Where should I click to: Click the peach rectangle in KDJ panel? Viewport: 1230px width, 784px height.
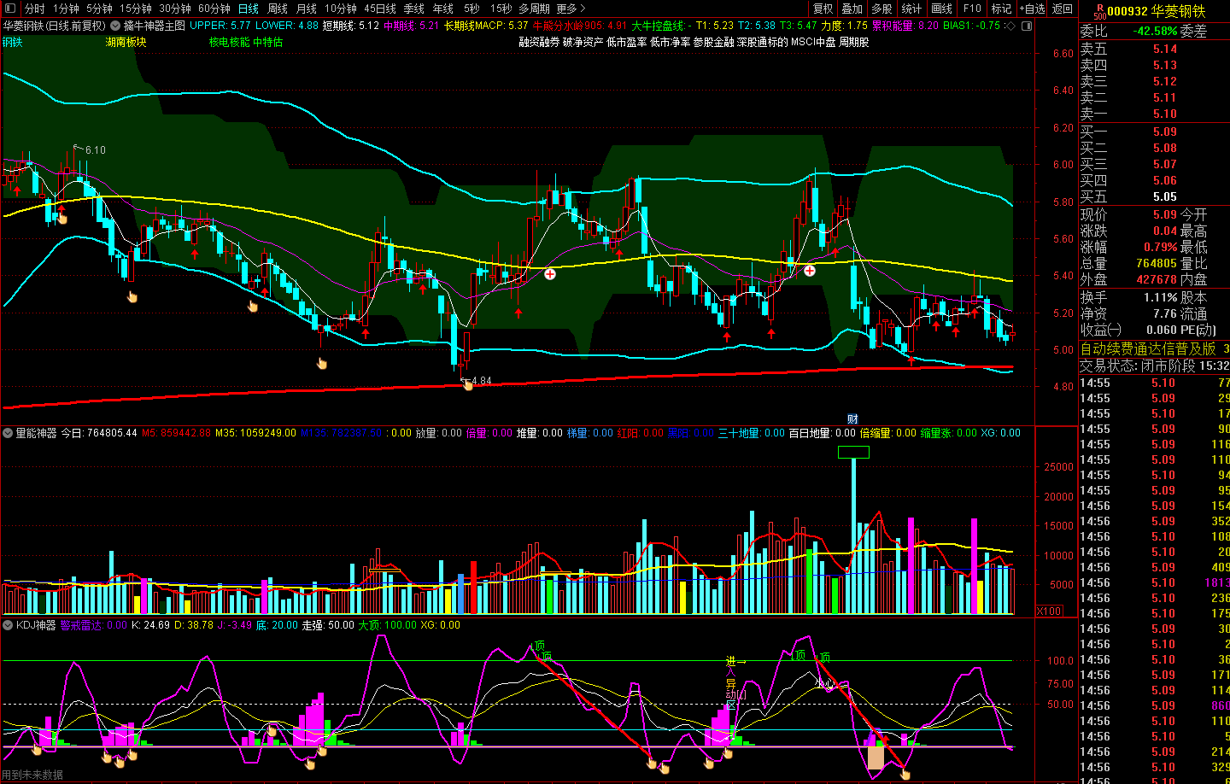876,757
